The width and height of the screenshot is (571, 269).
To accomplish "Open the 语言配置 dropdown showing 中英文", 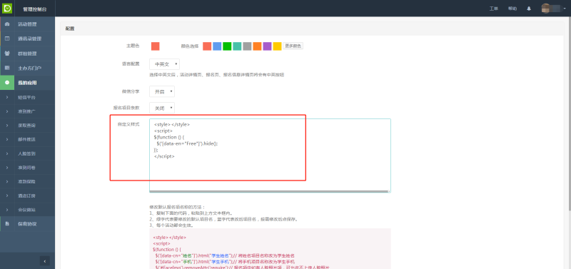I will pyautogui.click(x=165, y=64).
